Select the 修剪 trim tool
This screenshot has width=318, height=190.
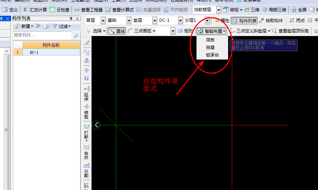(x=87, y=112)
